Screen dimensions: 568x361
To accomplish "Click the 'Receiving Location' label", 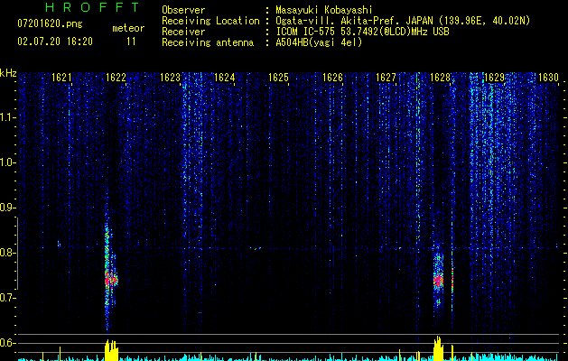I will [210, 21].
